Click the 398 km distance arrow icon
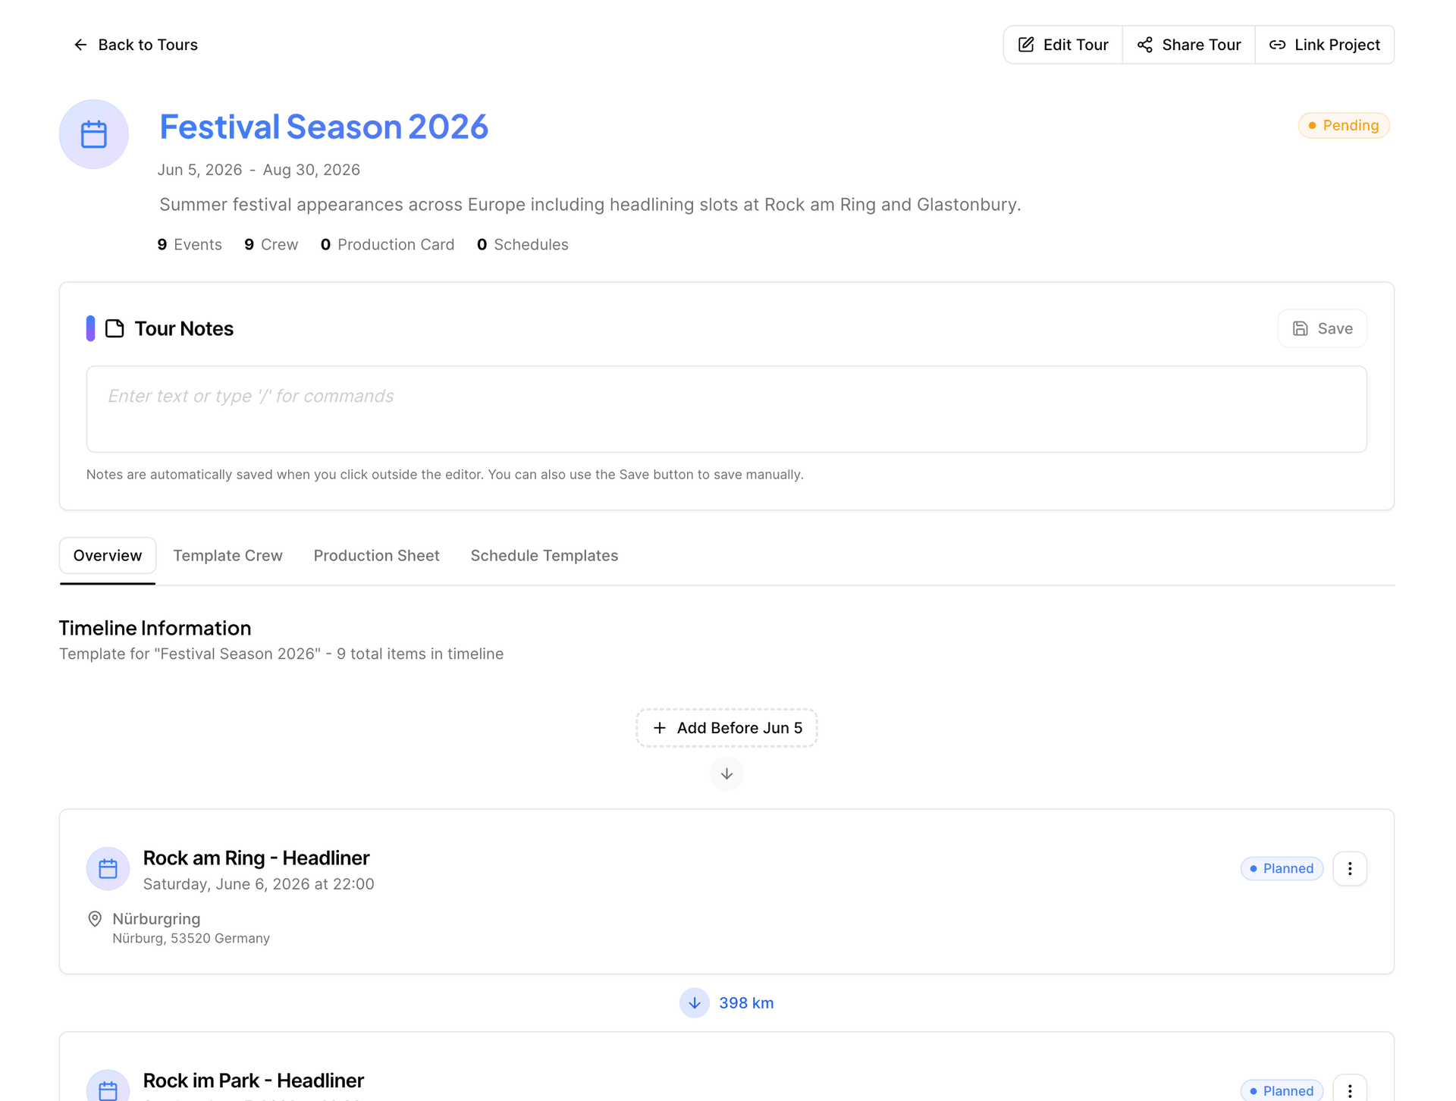The height and width of the screenshot is (1101, 1456). (695, 1002)
